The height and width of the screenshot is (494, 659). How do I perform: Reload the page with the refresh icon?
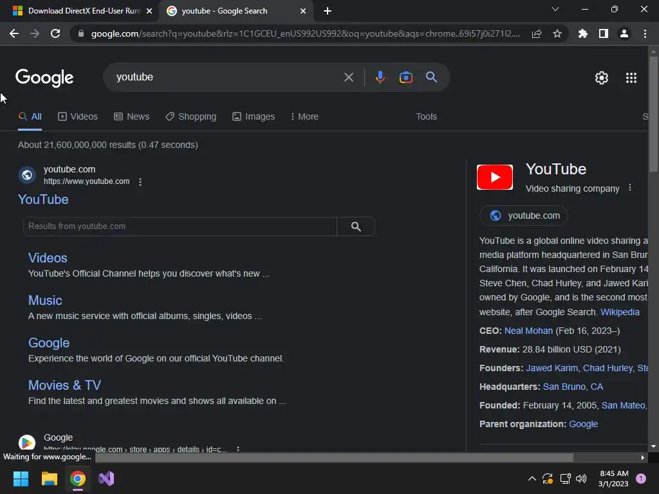[55, 33]
